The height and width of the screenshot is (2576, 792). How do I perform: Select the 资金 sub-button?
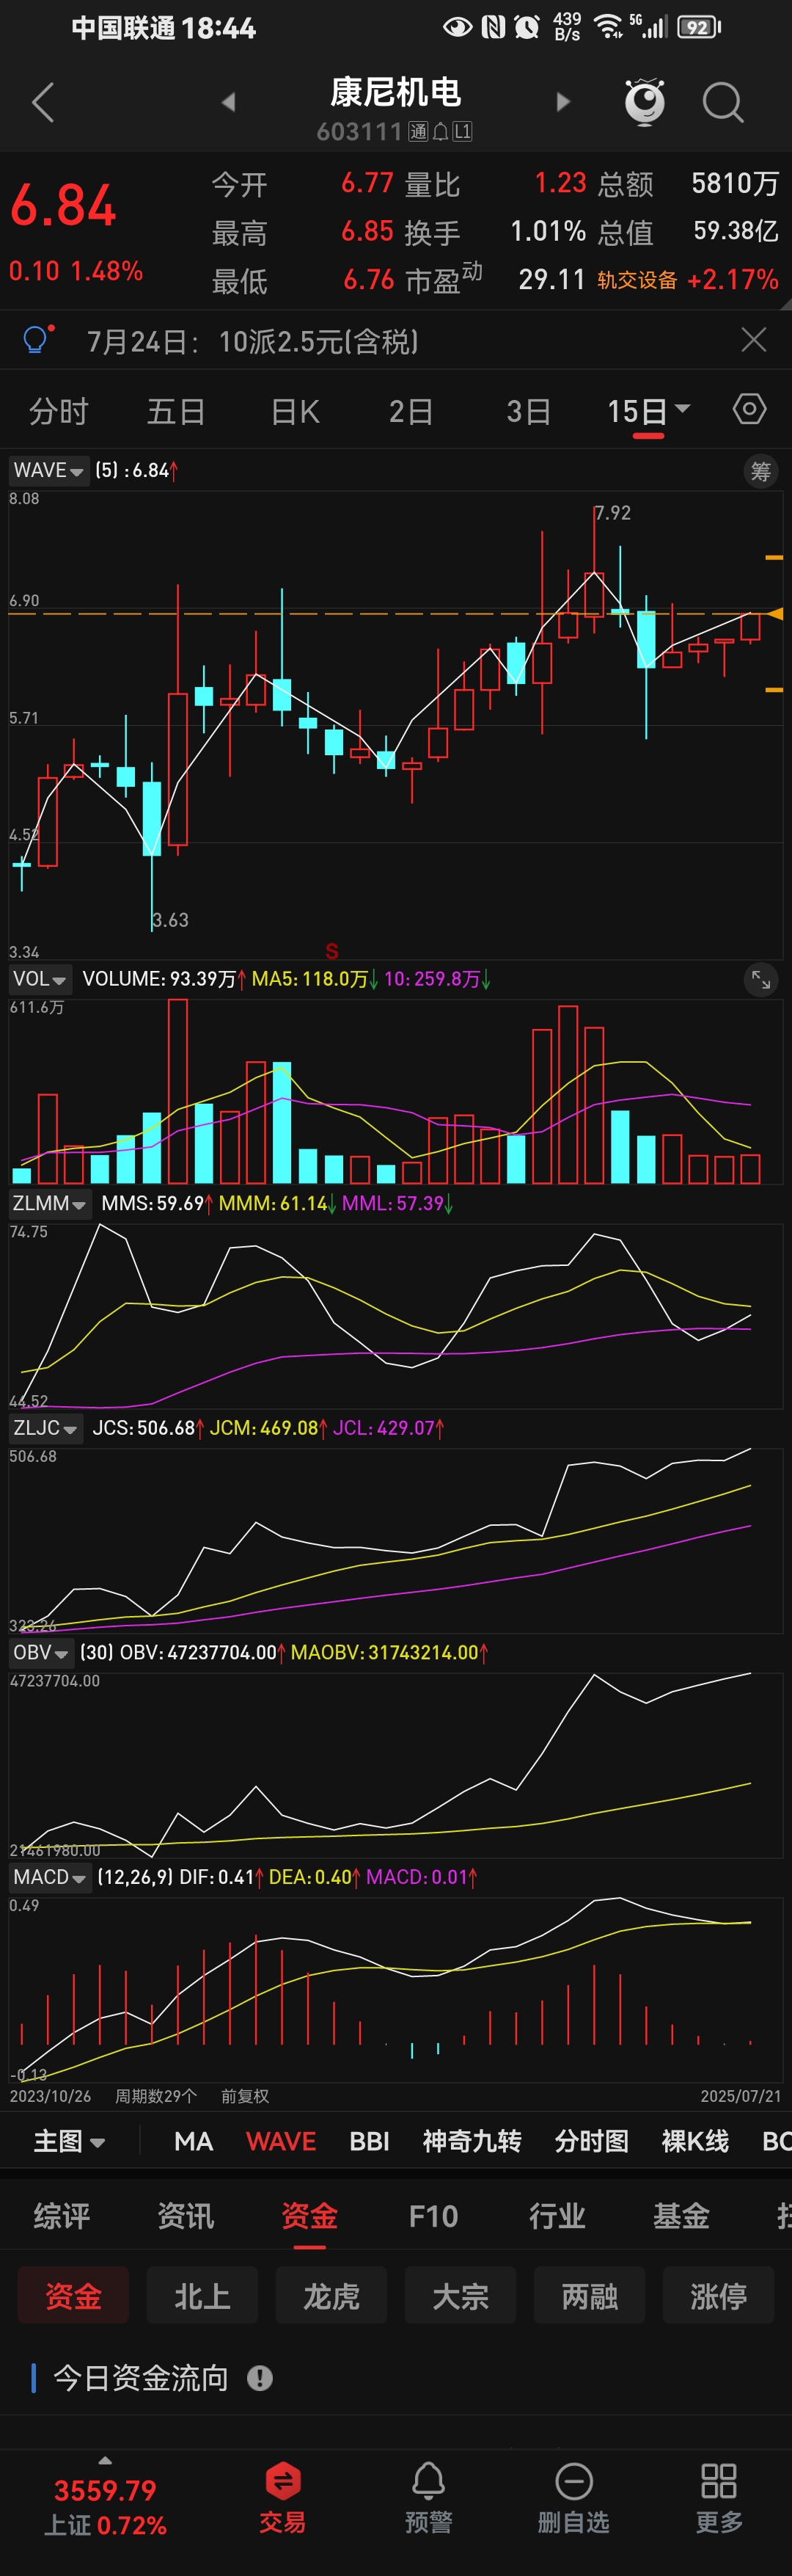point(74,2295)
